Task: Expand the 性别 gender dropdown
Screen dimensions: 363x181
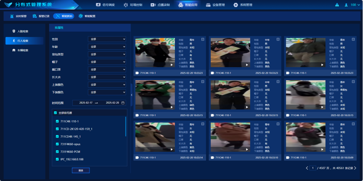Action: (x=107, y=39)
